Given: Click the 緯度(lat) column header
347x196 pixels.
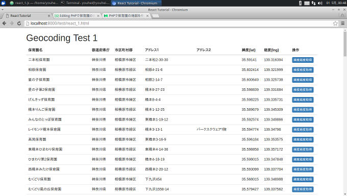Looking at the screenshot, I should click(x=249, y=50).
